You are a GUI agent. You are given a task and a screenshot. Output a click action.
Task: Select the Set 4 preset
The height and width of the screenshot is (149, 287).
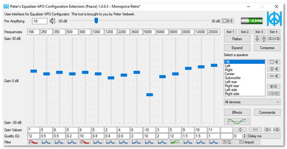coord(273,32)
